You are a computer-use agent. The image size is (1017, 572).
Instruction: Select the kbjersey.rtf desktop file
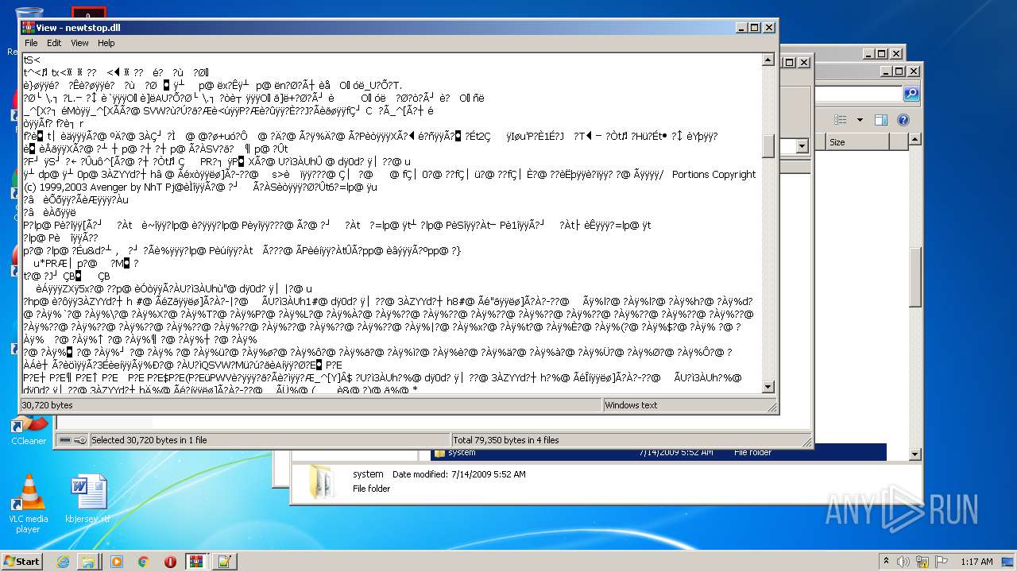pyautogui.click(x=88, y=500)
